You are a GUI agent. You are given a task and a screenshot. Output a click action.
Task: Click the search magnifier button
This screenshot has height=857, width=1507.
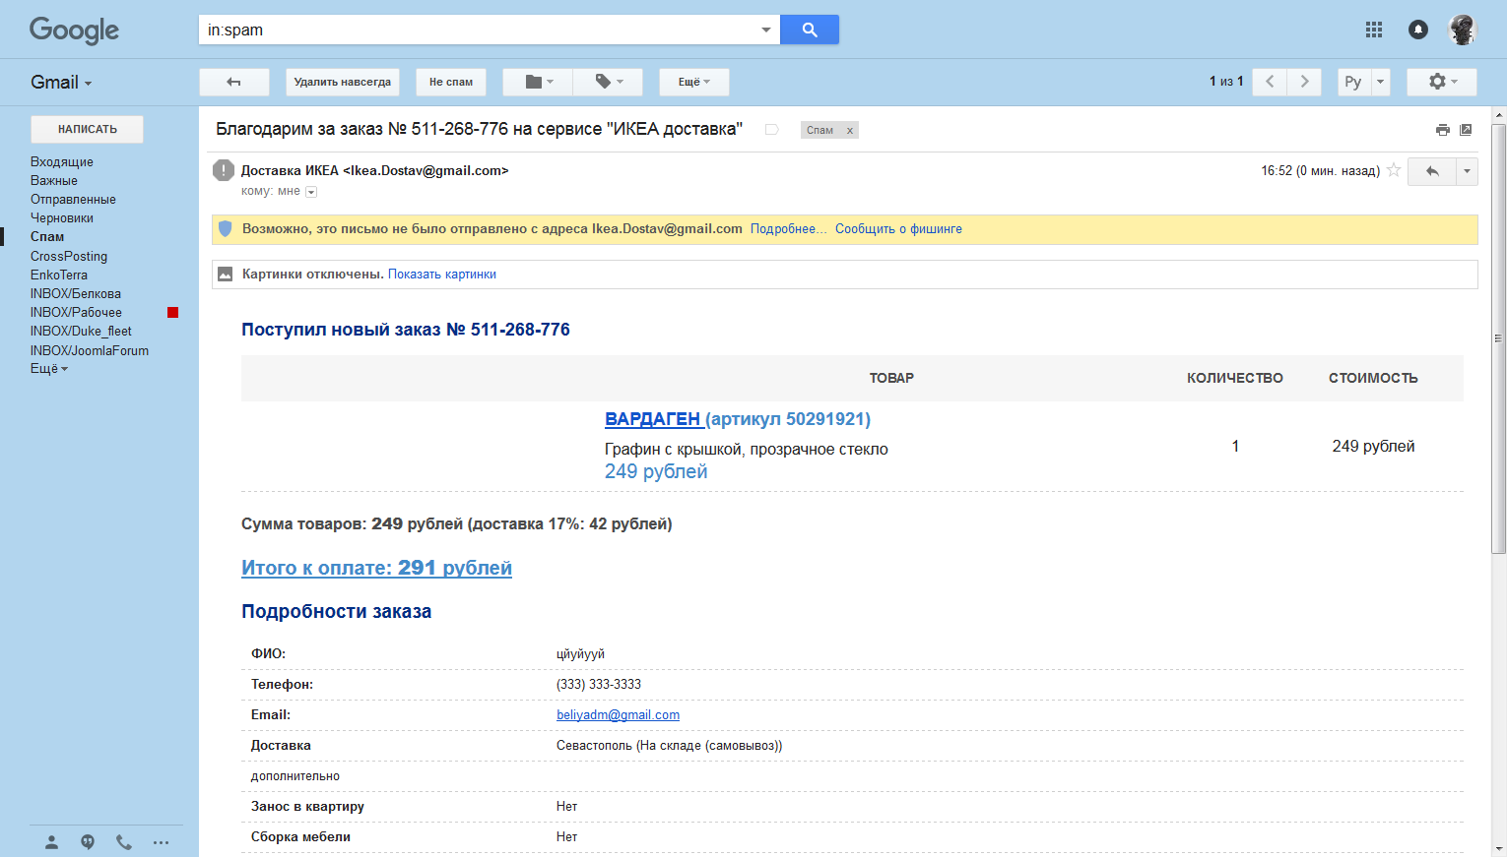[809, 30]
